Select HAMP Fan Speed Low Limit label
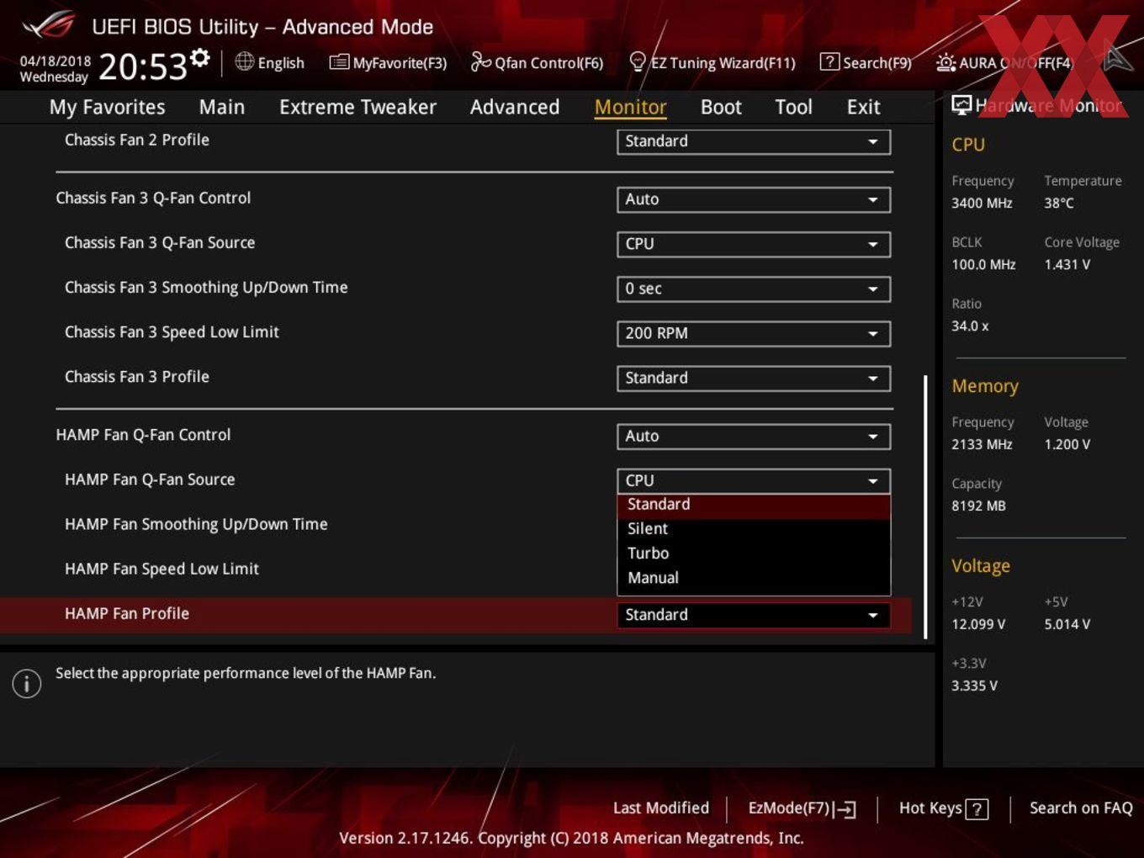The image size is (1144, 858). click(x=162, y=569)
